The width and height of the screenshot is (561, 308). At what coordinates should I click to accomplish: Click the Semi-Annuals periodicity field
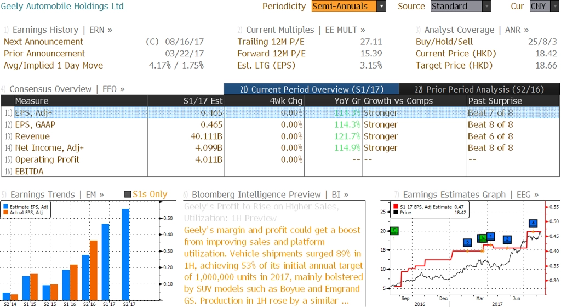(344, 6)
